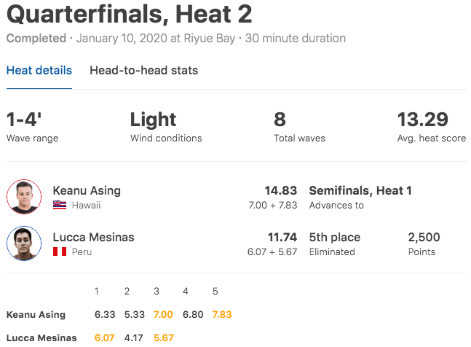Switch to Head-to-head stats tab
Image resolution: width=471 pixels, height=347 pixels.
143,71
